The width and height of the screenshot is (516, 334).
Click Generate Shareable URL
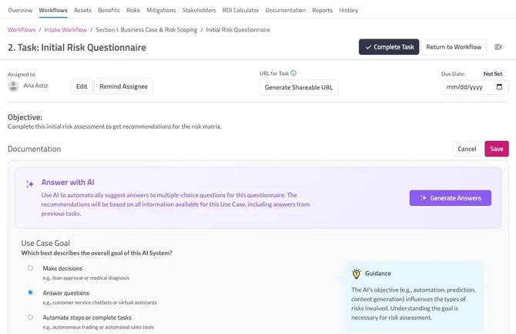[299, 87]
